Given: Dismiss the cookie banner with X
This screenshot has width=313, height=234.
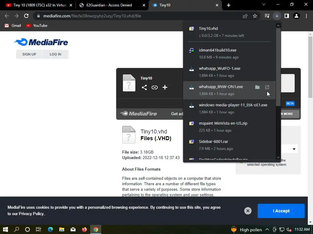Looking at the screenshot, I should click(248, 211).
